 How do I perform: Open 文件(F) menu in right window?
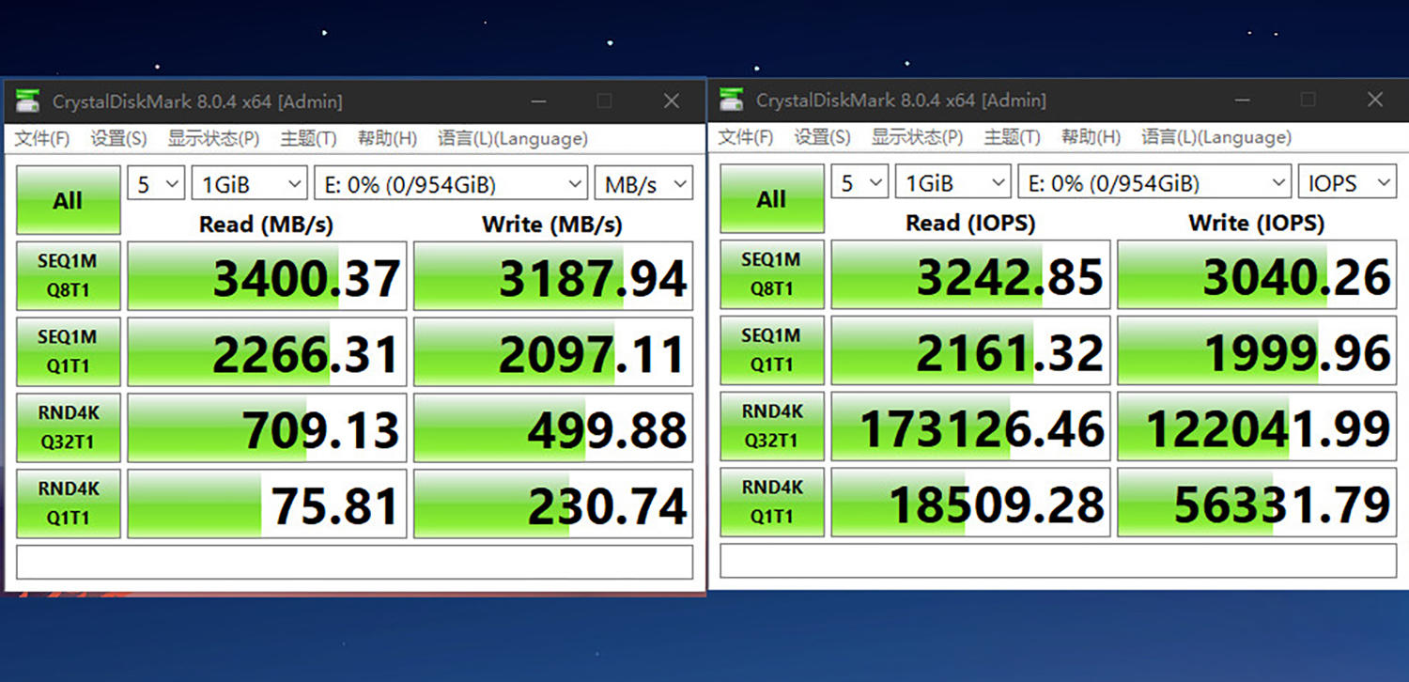(746, 137)
